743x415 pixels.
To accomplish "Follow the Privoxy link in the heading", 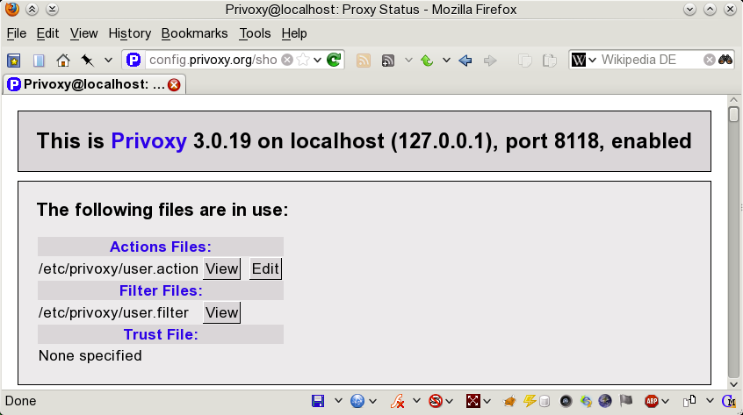I will click(x=148, y=141).
